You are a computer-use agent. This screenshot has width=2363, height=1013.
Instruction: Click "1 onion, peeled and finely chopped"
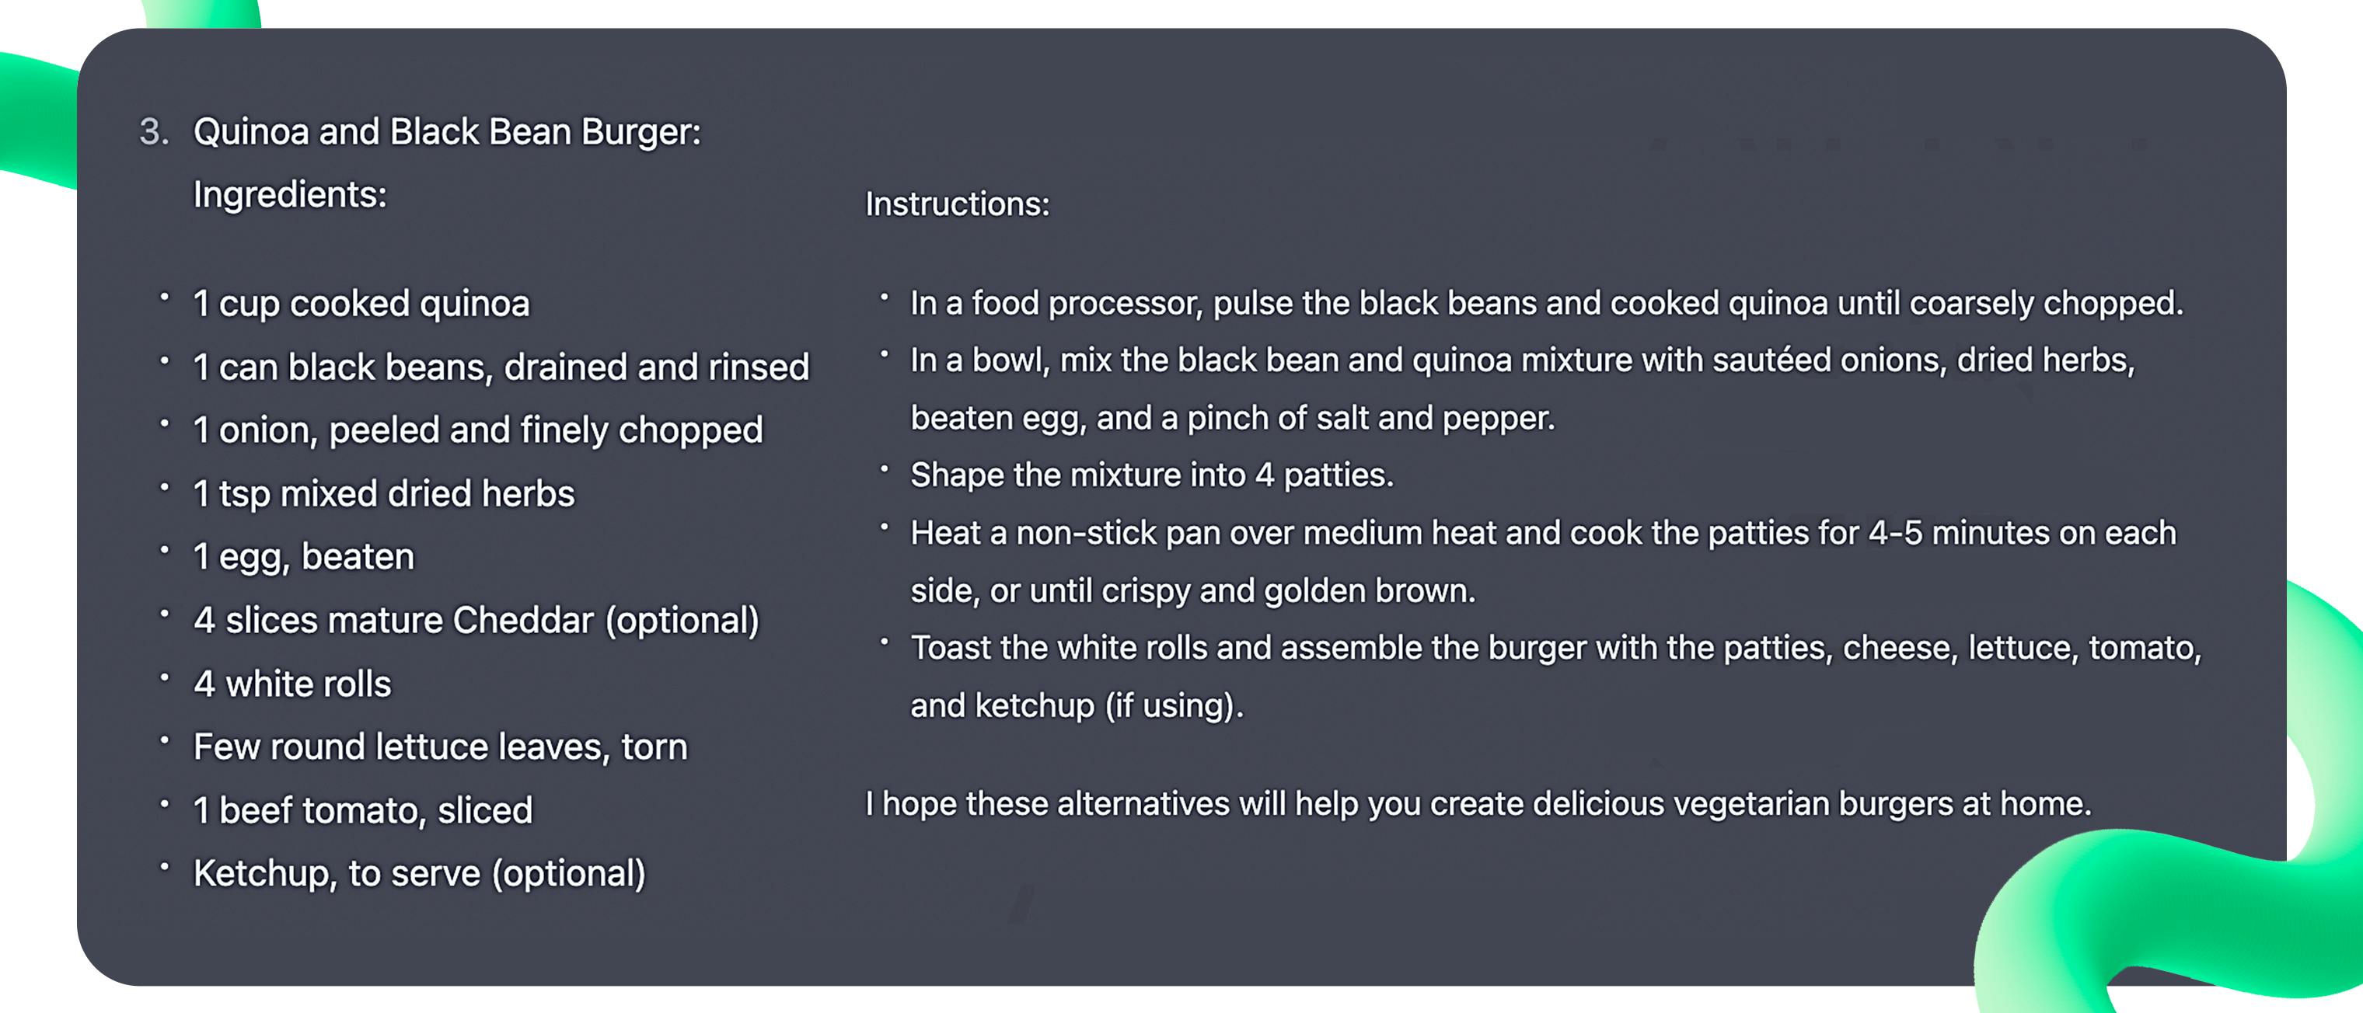(478, 430)
